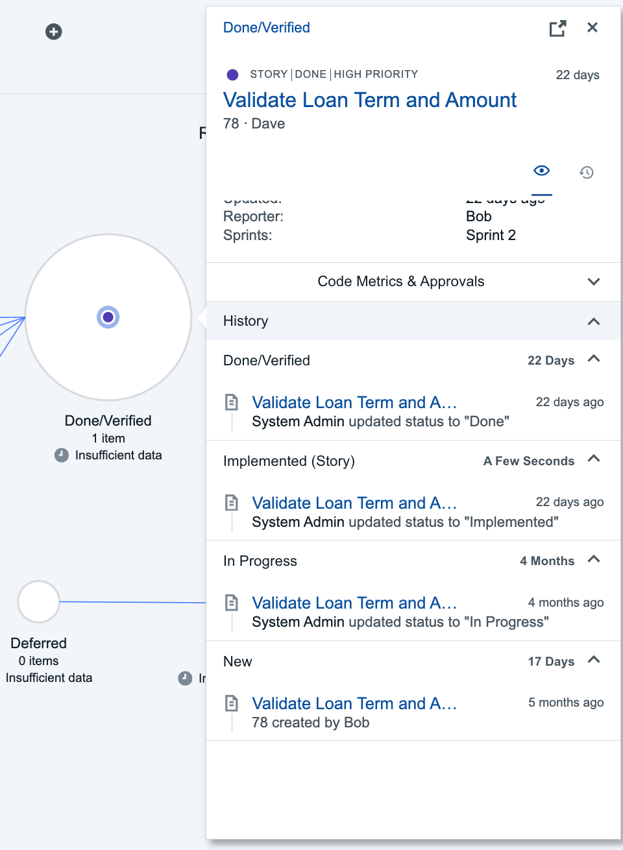
Task: Click clock icon beside Done/Verified Insufficient data
Action: (x=62, y=455)
